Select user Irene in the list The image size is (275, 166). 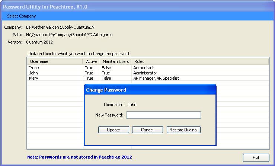tap(34, 68)
